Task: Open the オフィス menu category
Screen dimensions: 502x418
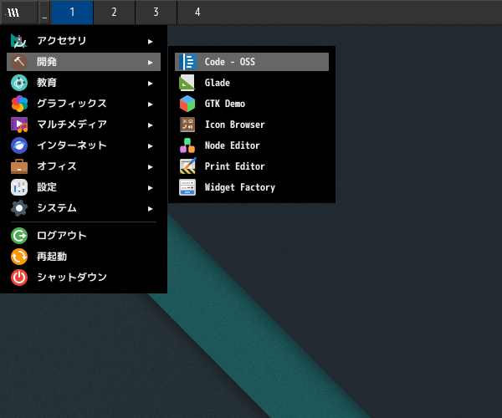Action: pos(57,166)
